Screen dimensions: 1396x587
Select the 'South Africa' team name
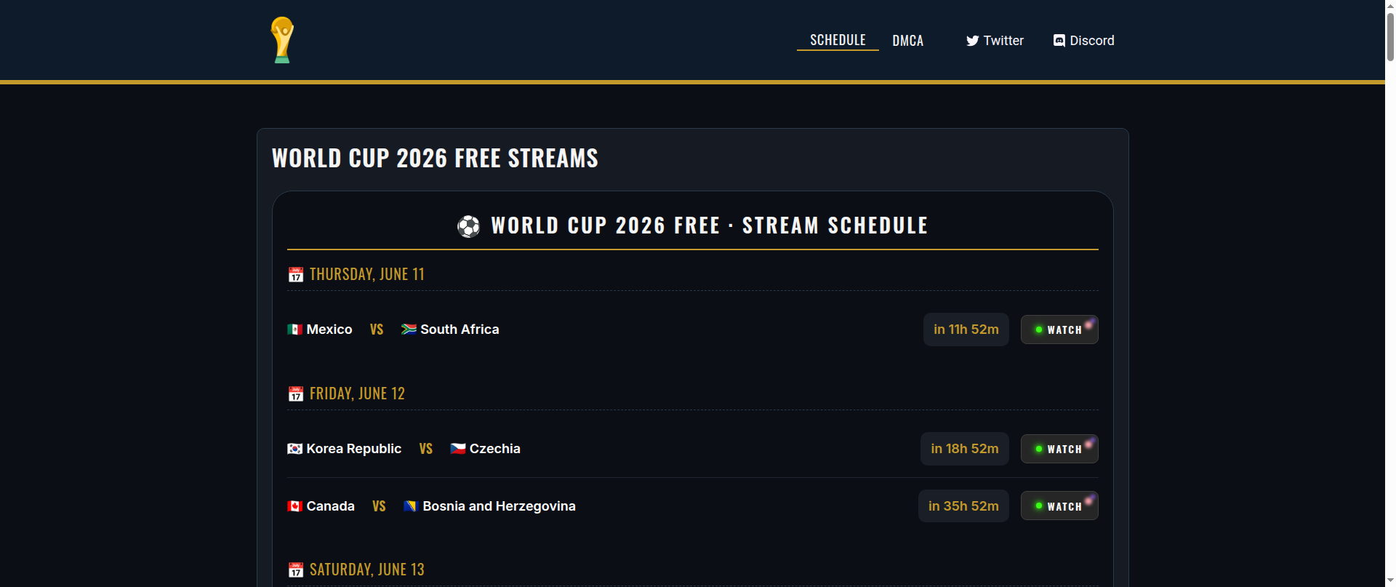460,330
